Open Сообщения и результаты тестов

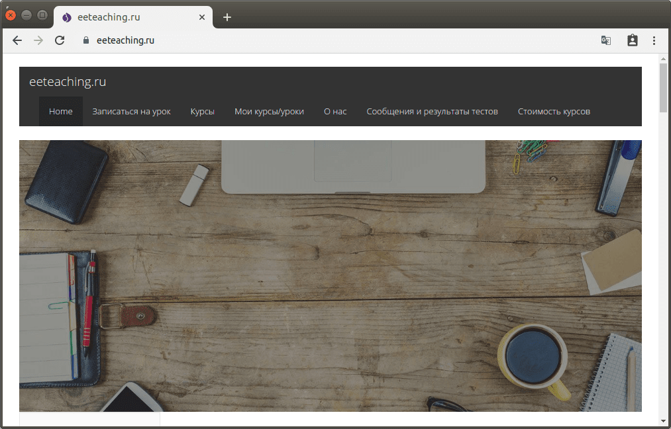pos(433,112)
